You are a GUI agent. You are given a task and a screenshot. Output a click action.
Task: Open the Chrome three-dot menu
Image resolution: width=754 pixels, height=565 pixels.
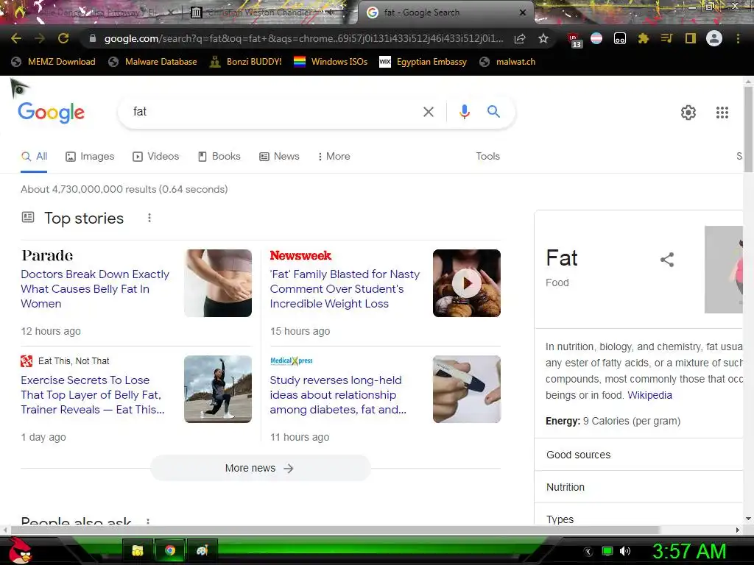[x=738, y=38]
